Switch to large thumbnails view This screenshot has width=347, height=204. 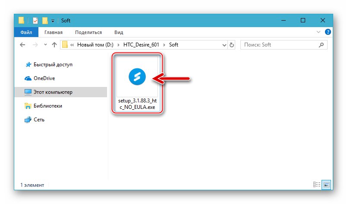[x=327, y=184]
